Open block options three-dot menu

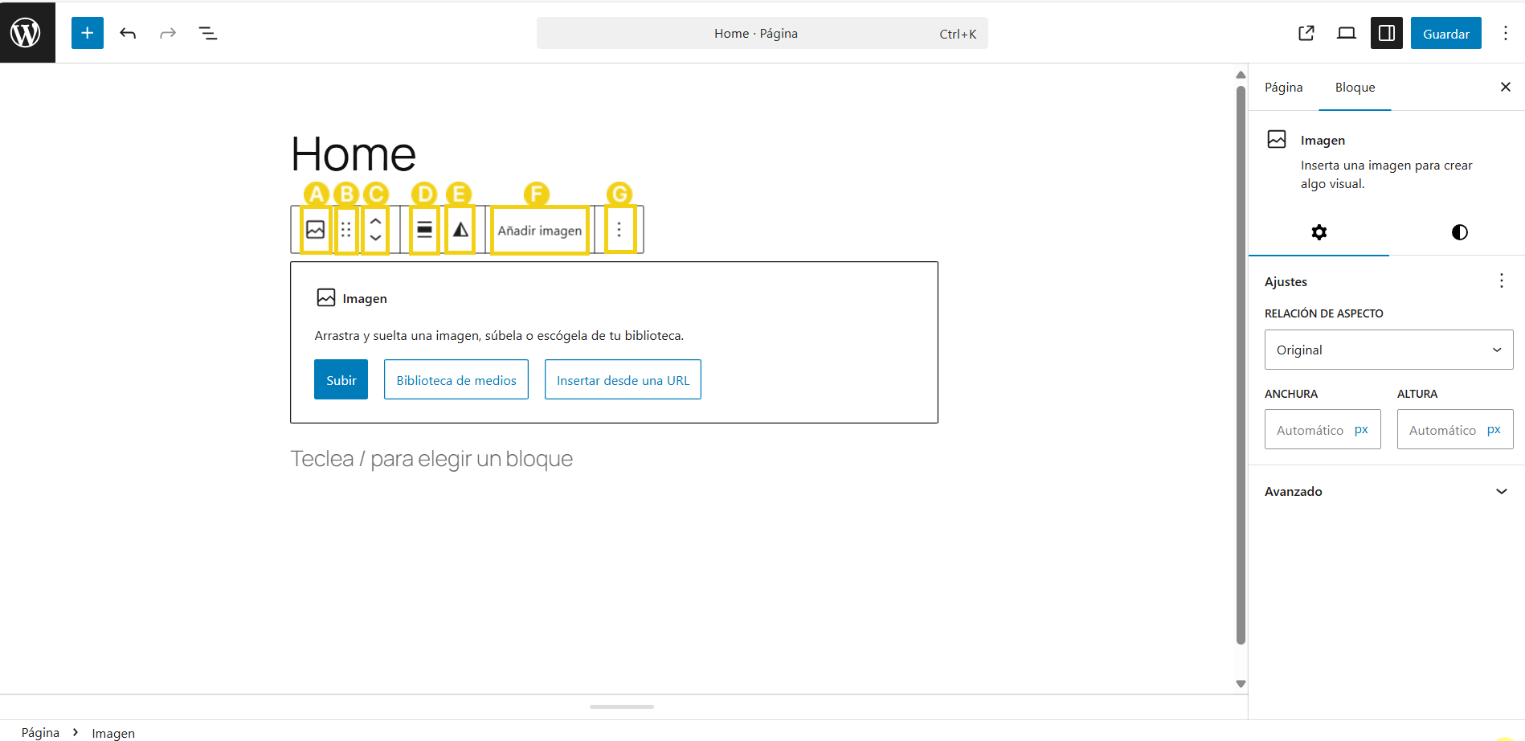pos(619,230)
